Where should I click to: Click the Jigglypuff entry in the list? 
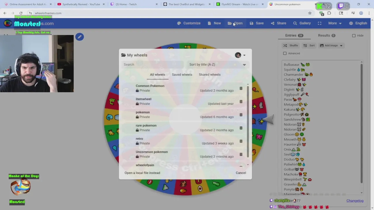[x=296, y=94]
